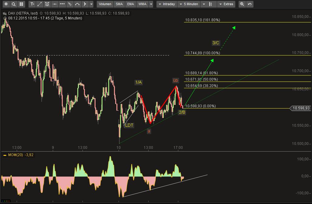Toggle the Volumen indicator
The image size is (312, 204).
point(105,4)
